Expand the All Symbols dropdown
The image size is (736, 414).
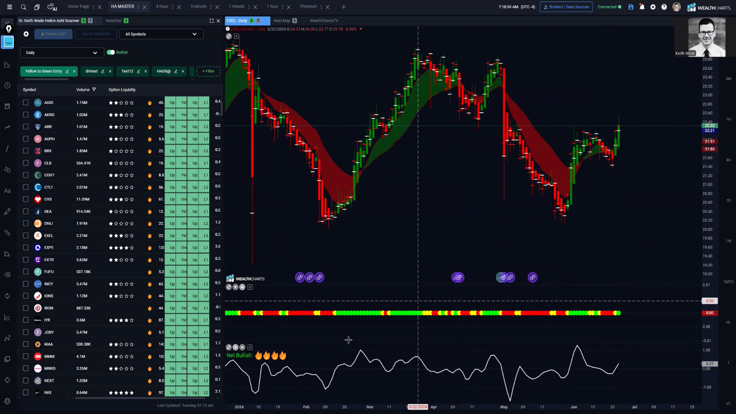[161, 34]
